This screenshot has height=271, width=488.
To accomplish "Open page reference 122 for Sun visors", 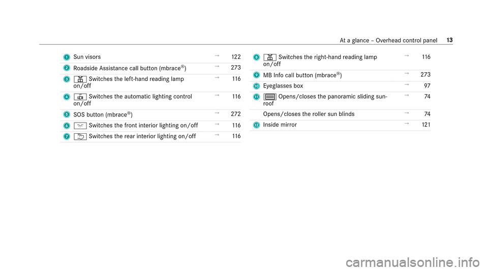I will [236, 57].
